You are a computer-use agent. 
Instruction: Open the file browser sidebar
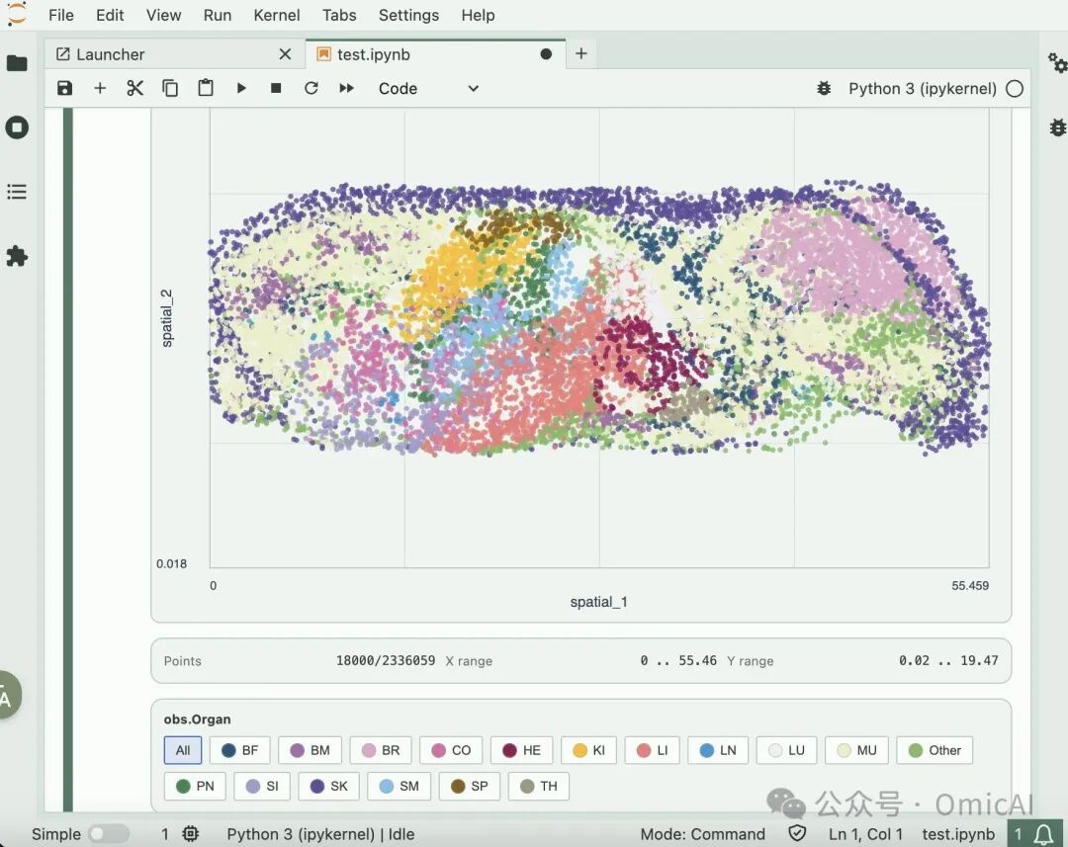(x=17, y=63)
